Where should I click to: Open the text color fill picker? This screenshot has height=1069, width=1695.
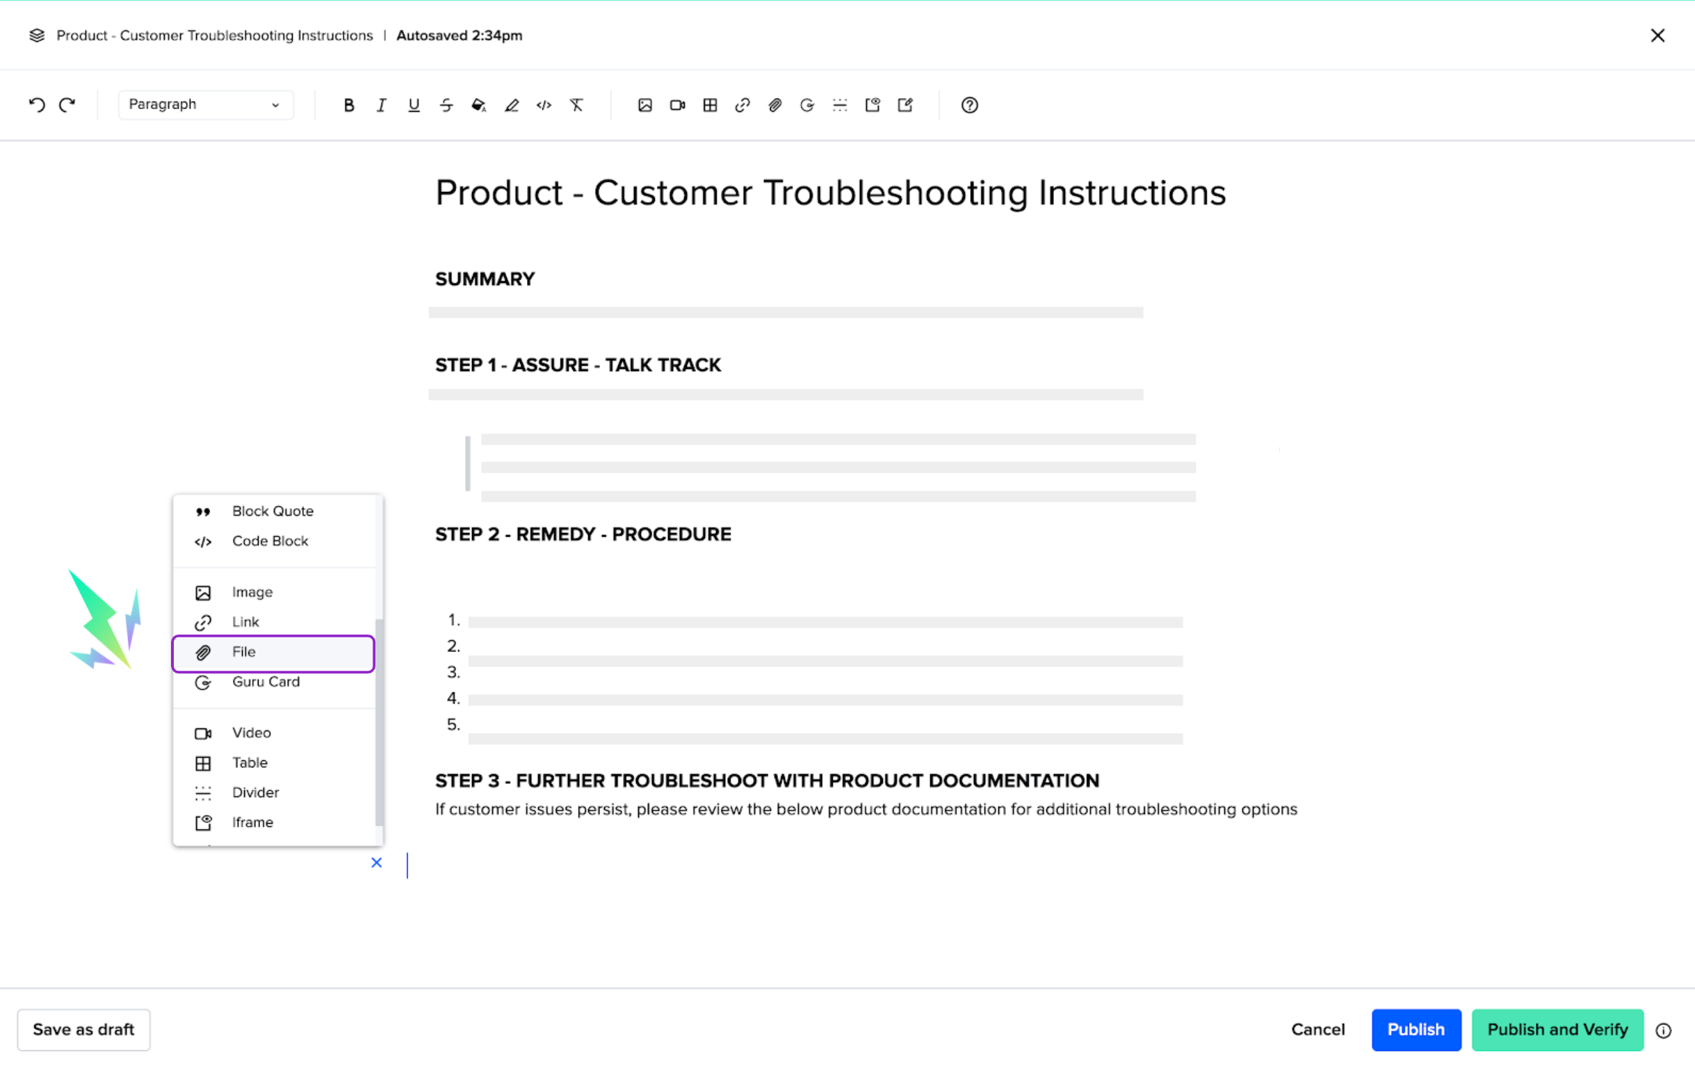tap(478, 105)
